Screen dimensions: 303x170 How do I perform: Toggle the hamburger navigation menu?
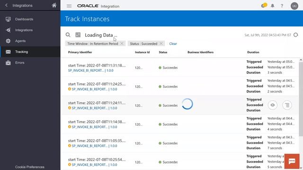(x=69, y=6)
